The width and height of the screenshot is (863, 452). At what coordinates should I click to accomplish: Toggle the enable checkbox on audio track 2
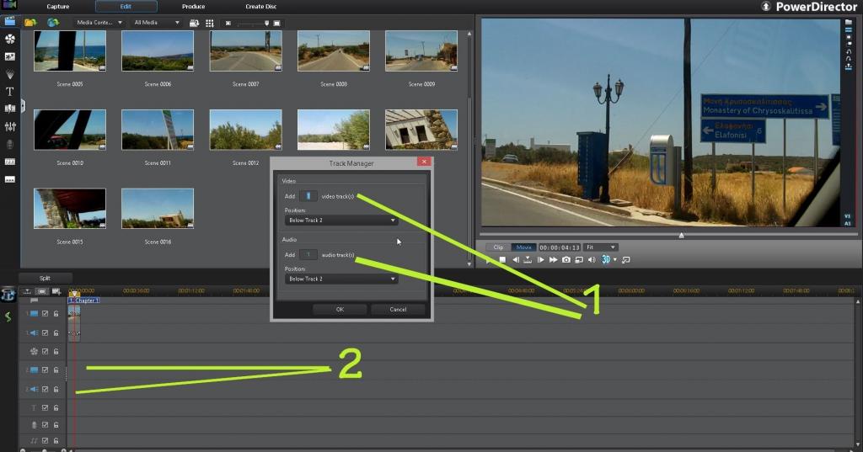click(46, 390)
